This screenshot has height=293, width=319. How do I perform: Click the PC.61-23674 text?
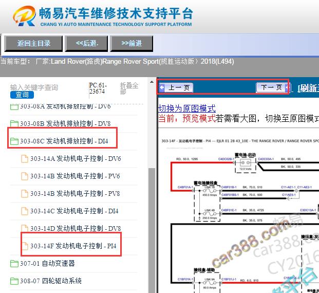tap(98, 88)
